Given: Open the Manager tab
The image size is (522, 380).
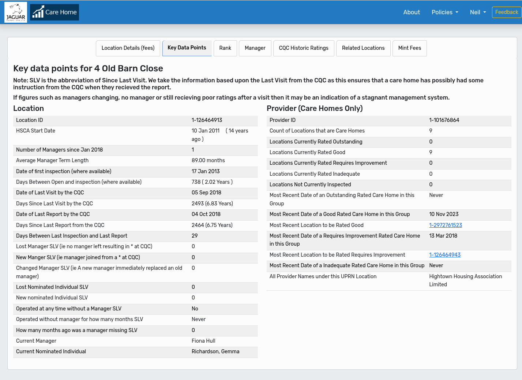Looking at the screenshot, I should pos(255,48).
